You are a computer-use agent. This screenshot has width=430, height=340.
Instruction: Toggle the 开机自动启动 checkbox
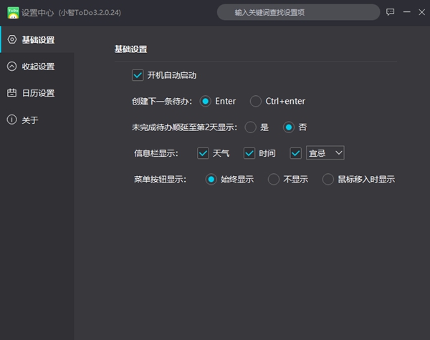(138, 74)
